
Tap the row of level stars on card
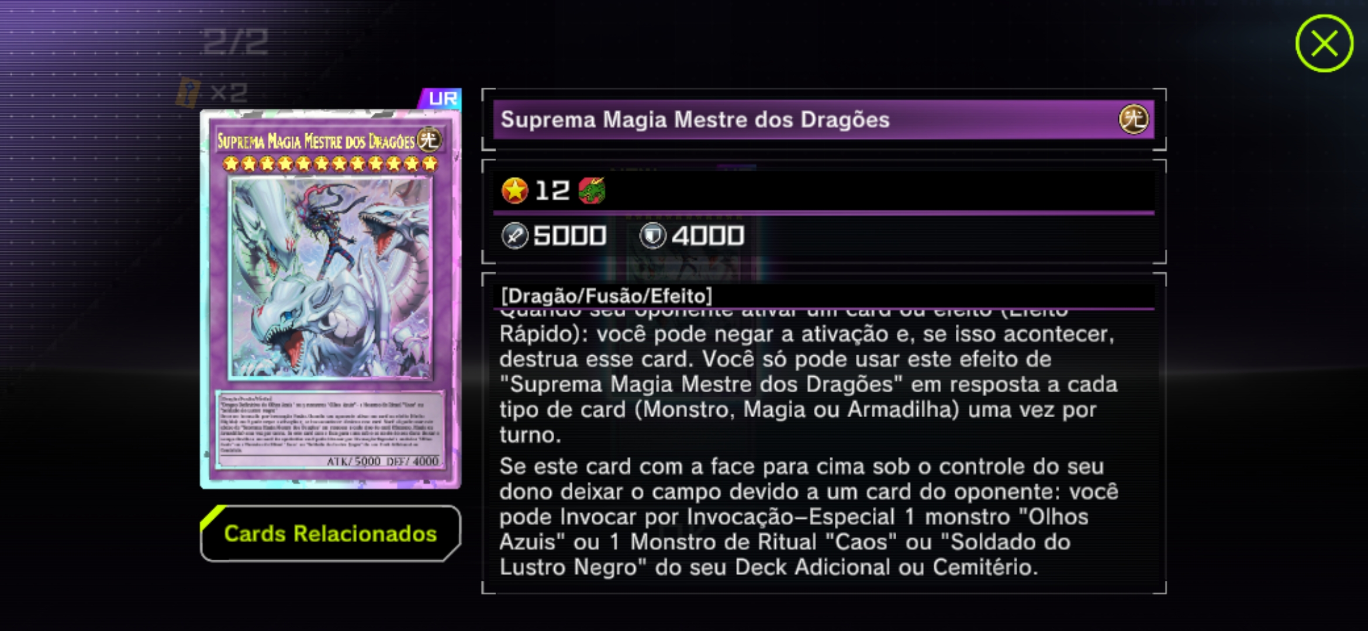tap(330, 164)
